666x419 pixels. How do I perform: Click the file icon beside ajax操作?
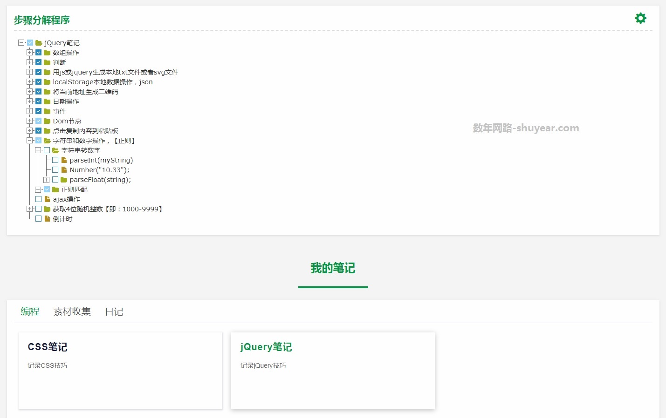pos(47,199)
